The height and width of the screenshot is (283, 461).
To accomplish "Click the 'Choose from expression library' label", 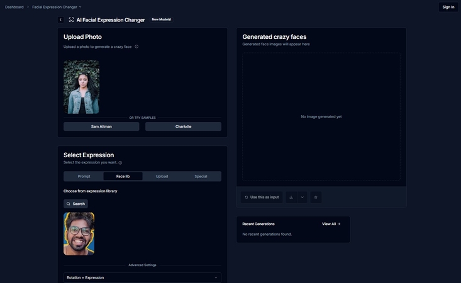I will pyautogui.click(x=91, y=191).
